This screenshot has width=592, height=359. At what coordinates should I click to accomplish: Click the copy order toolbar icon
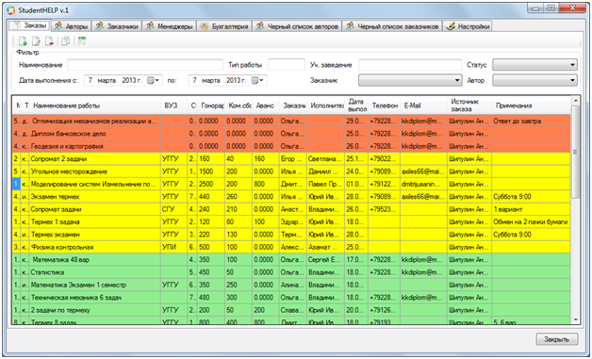(65, 41)
